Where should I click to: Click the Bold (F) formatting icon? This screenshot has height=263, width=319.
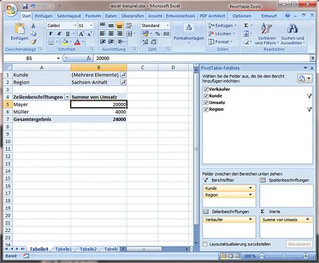pyautogui.click(x=50, y=34)
